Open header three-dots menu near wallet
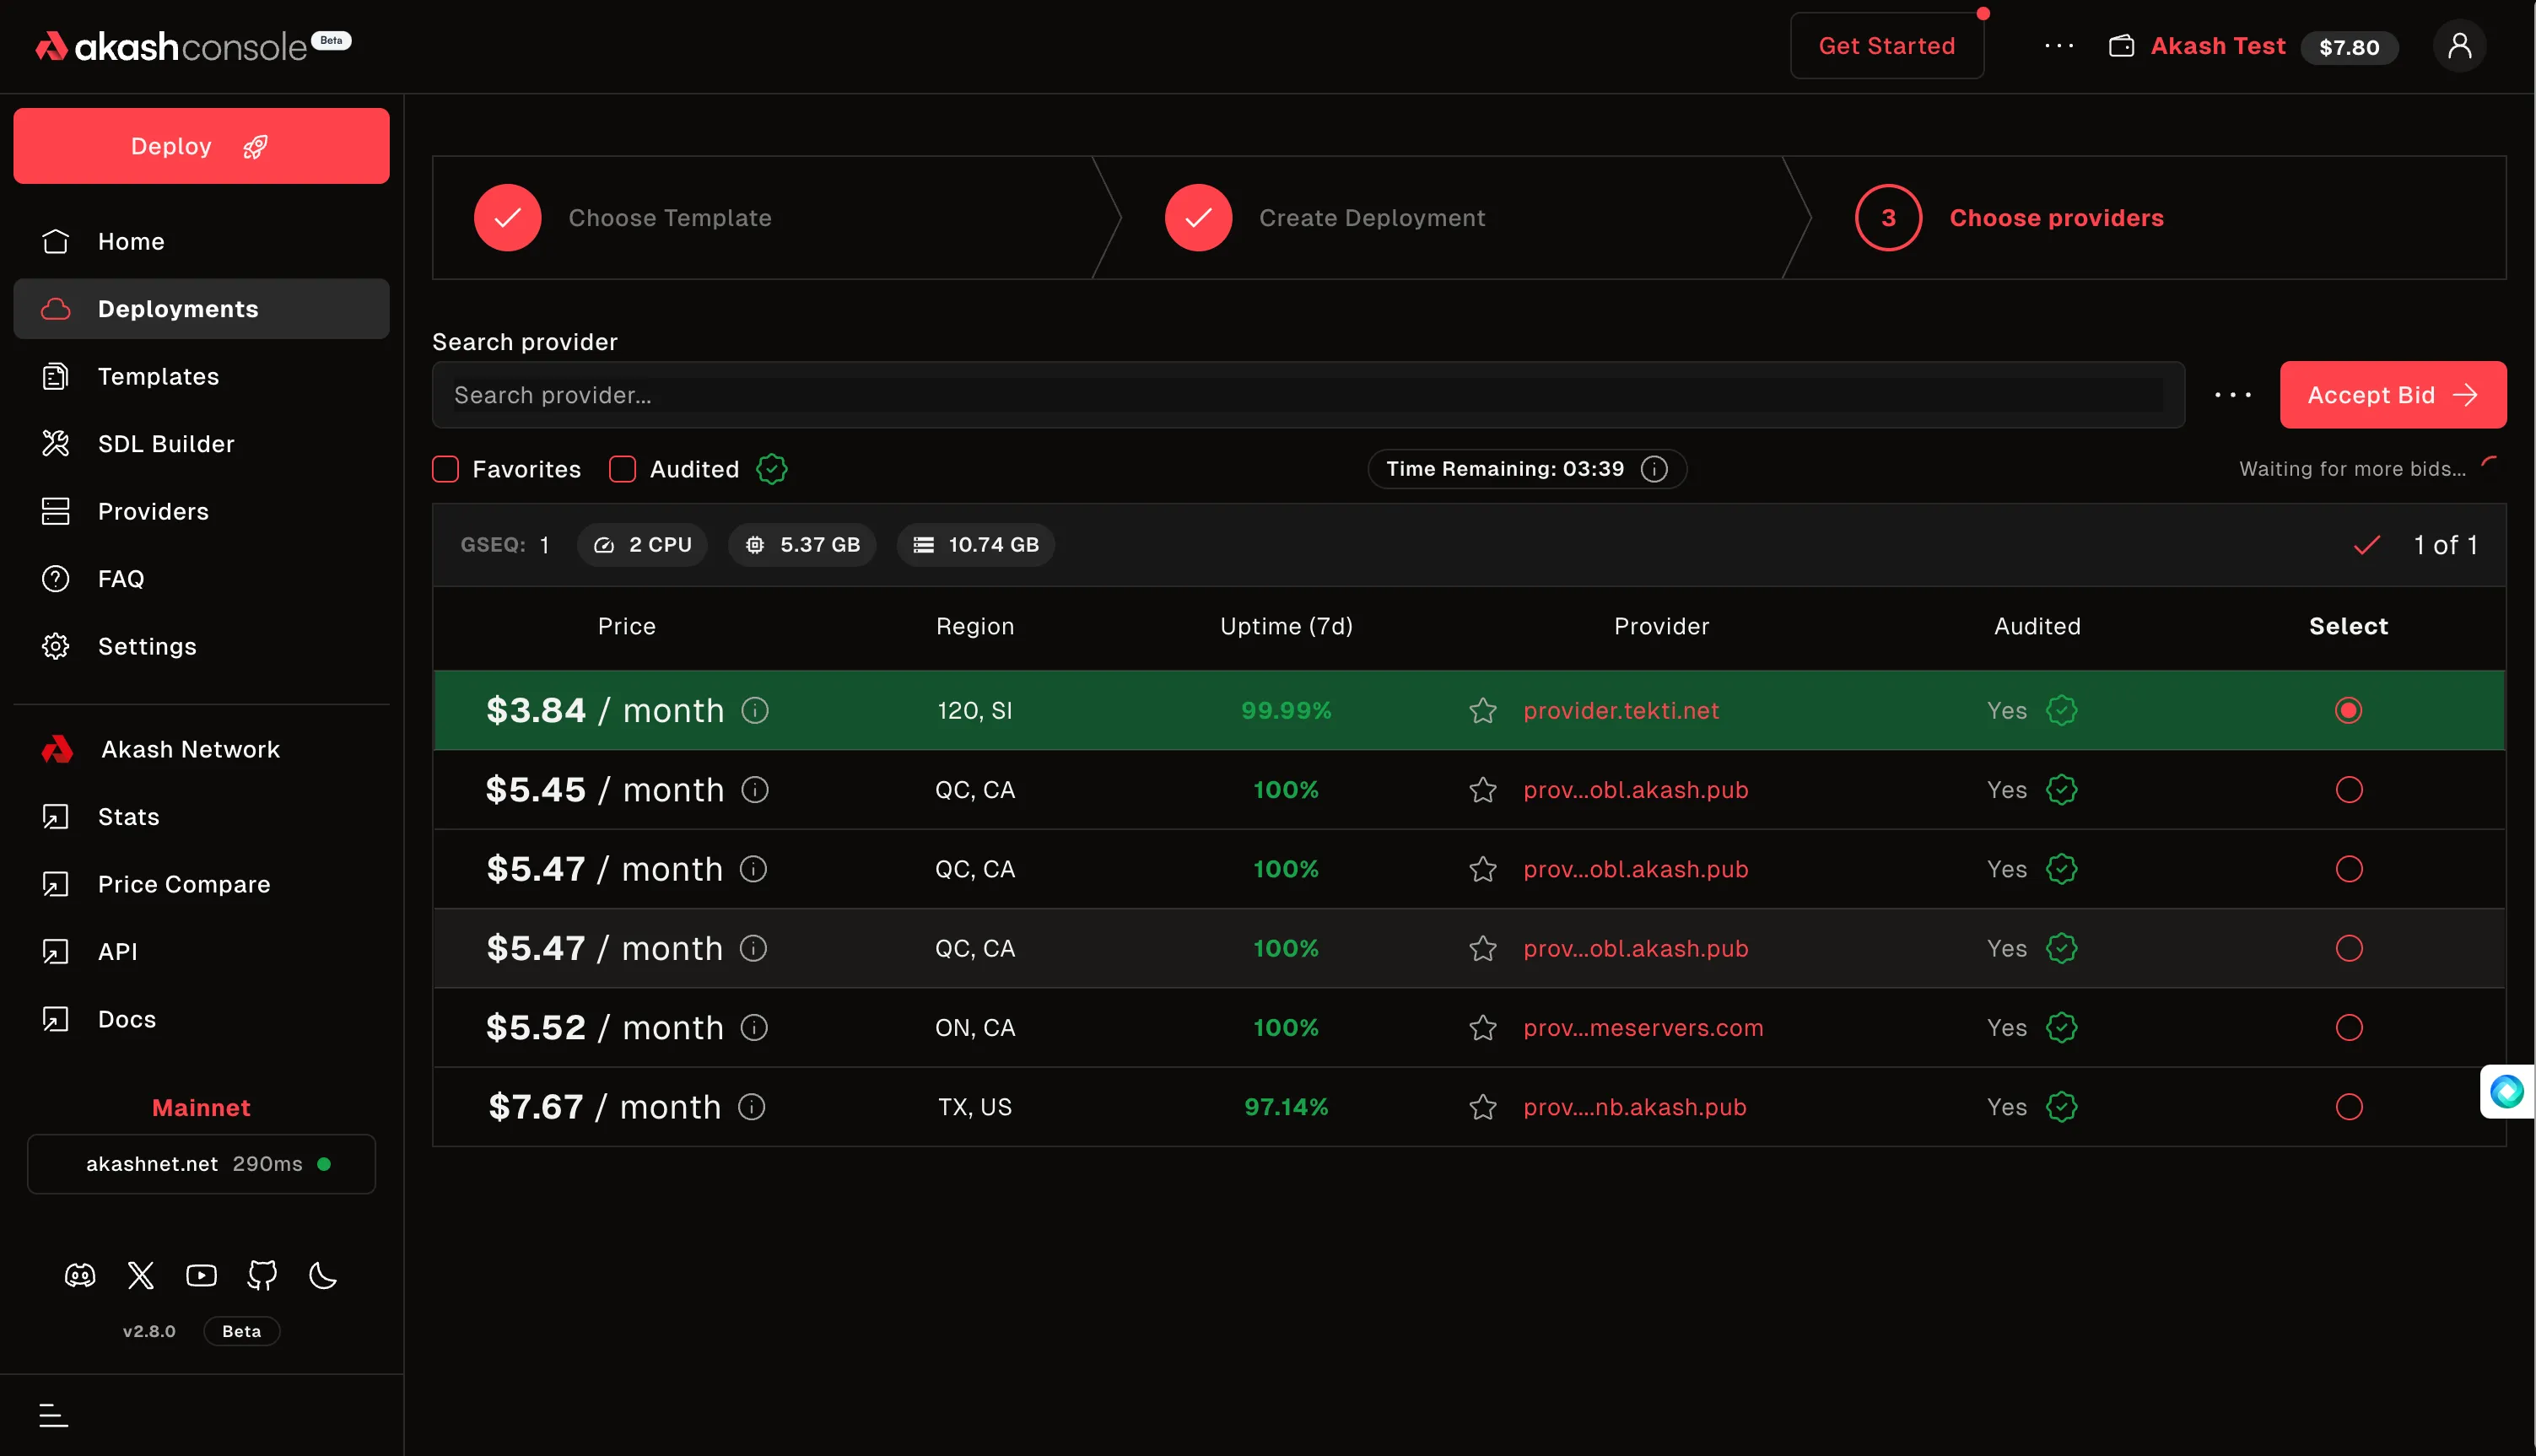This screenshot has height=1456, width=2536. pos(2058,46)
